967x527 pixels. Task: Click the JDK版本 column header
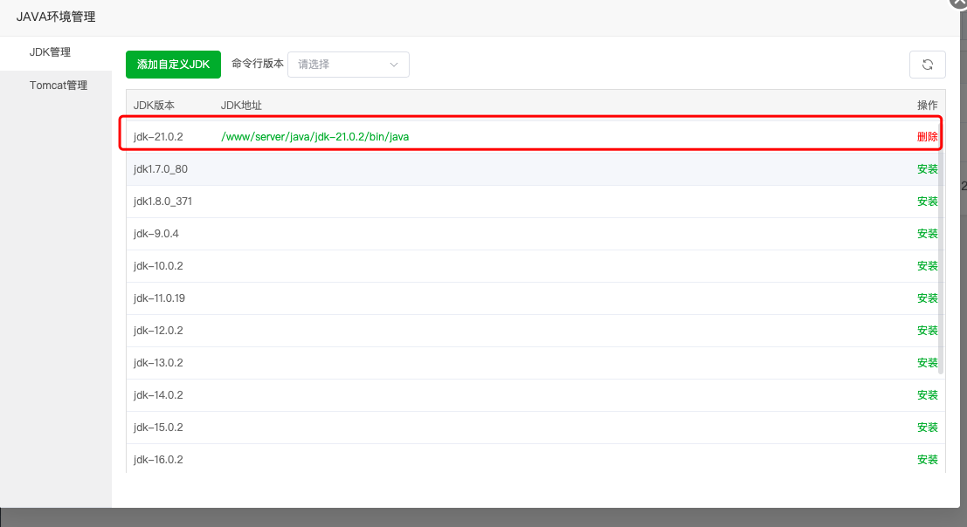(x=154, y=106)
